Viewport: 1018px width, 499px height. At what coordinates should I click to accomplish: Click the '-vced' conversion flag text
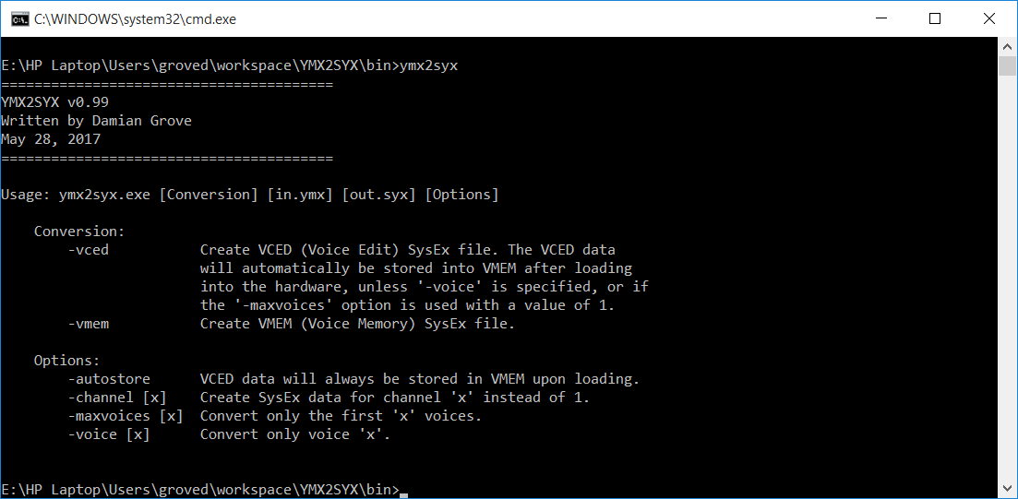(89, 250)
